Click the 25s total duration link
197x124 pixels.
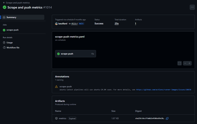117,24
